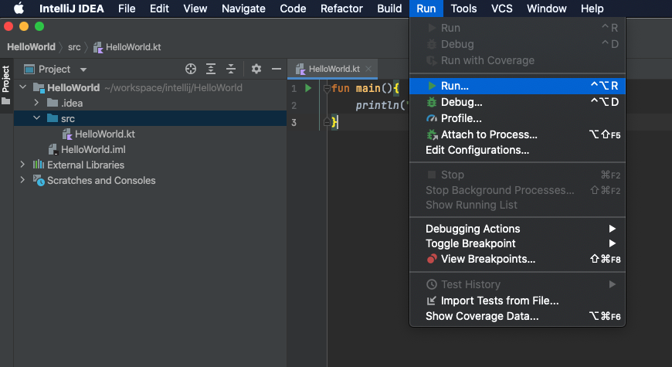
Task: Click line number 2 in the gutter
Action: point(294,106)
